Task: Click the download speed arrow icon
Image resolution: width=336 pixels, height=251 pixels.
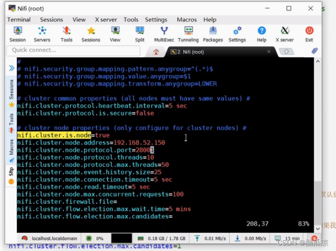Action: [237, 238]
